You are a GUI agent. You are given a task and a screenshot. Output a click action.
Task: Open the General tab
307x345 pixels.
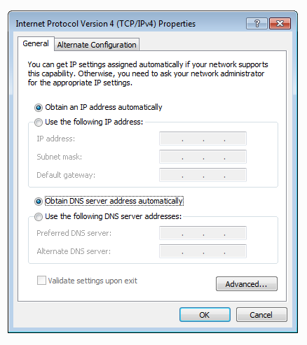pyautogui.click(x=36, y=43)
